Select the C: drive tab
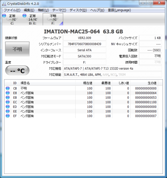 [x=12, y=19]
